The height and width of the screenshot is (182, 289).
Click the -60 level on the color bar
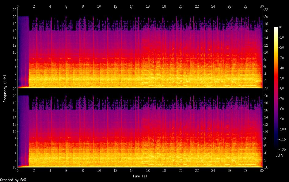pyautogui.click(x=276, y=88)
